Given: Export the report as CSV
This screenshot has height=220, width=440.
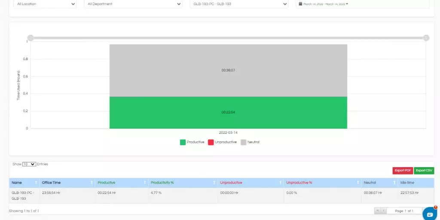Looking at the screenshot, I should [424, 171].
